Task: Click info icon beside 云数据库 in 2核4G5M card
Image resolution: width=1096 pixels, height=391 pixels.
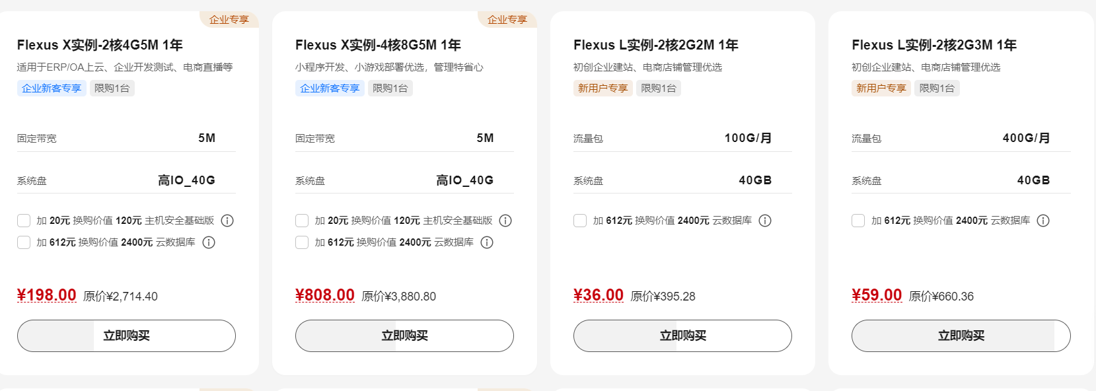Action: click(209, 242)
